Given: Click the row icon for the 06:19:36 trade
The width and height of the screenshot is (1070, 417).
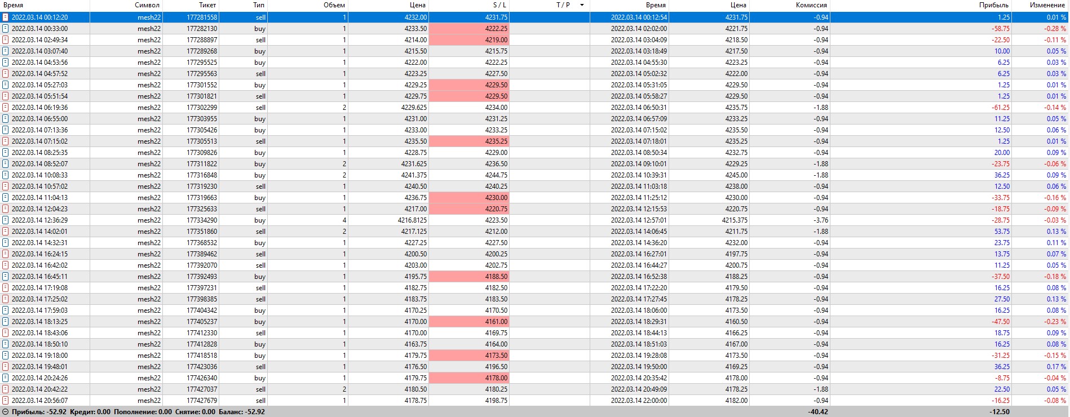Looking at the screenshot, I should coord(6,108).
